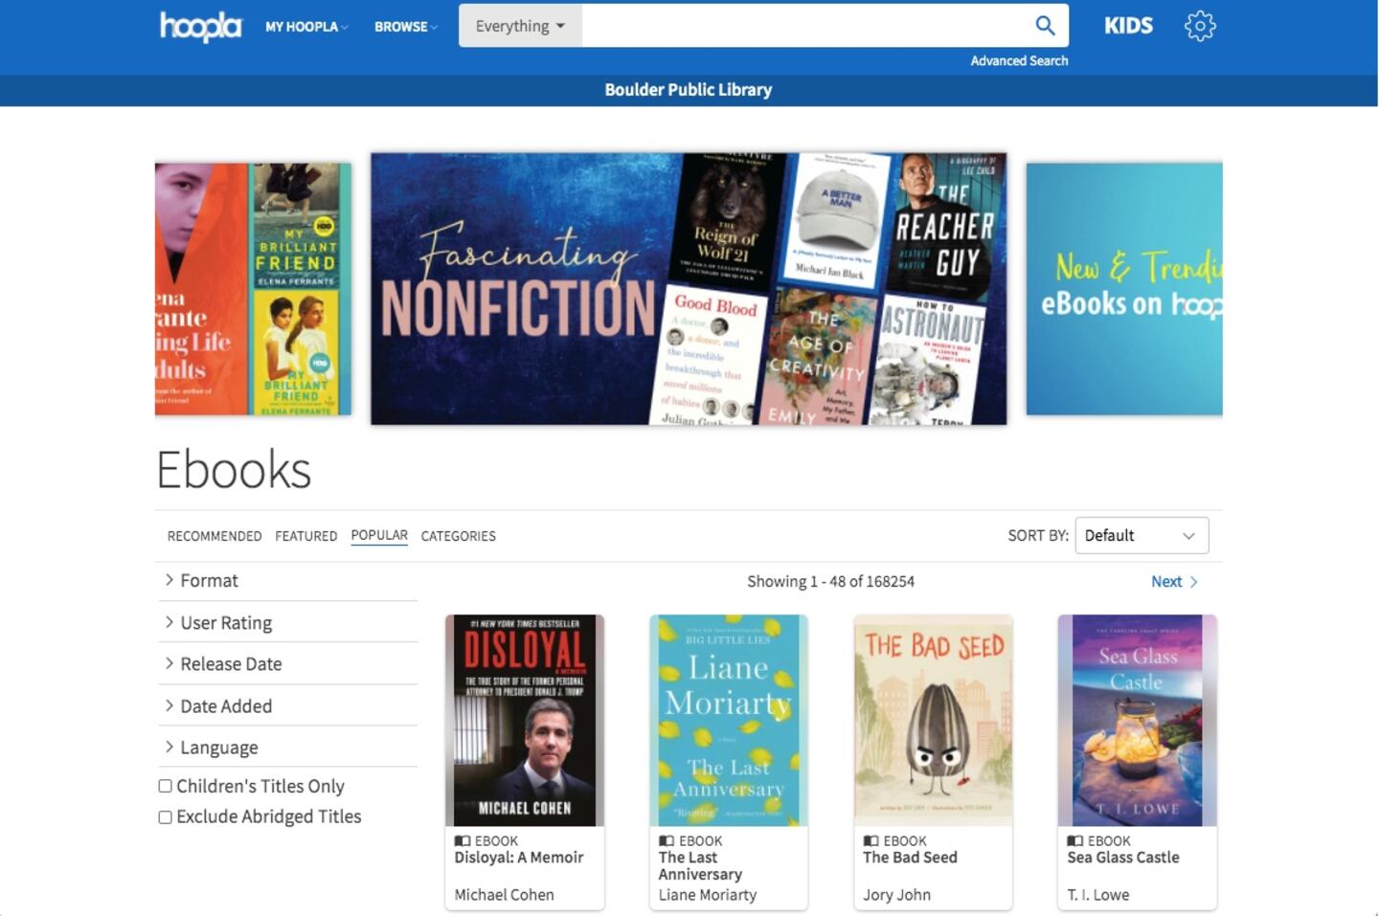Check the Exclude Abridged Titles box

coord(165,817)
